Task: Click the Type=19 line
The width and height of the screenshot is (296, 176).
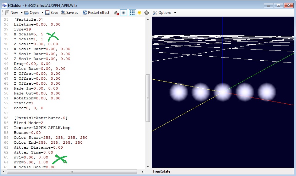Action: pyautogui.click(x=22, y=29)
